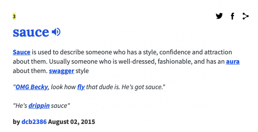Follow the drippin link in example

(39, 106)
